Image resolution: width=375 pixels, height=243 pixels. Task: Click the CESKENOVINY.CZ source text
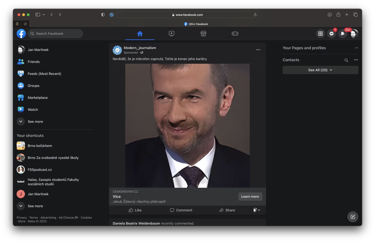coord(125,192)
